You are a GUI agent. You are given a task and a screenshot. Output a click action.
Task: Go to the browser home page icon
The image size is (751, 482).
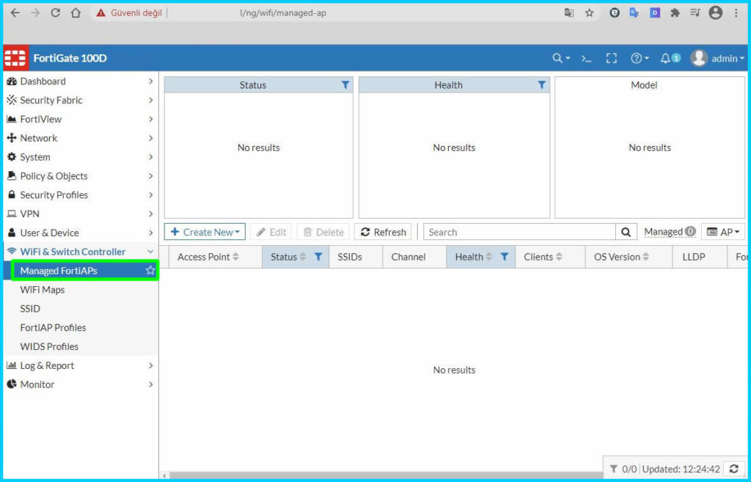coord(76,13)
